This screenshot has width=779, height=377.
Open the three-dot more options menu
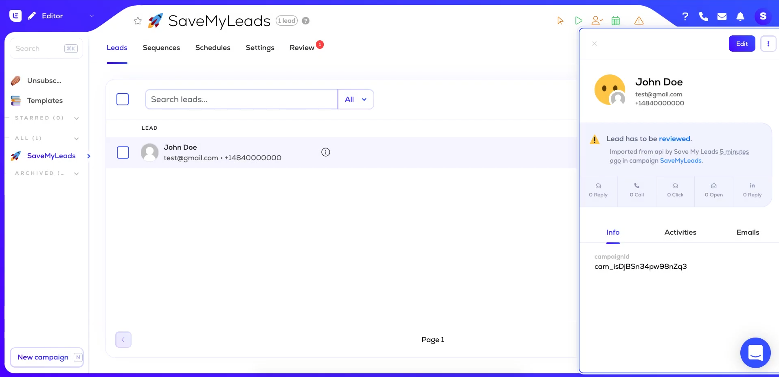[x=768, y=44]
